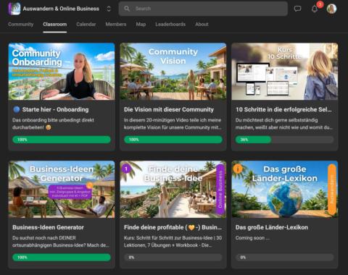
Task: Click the Onboarding 100% progress bar
Action: [x=62, y=140]
